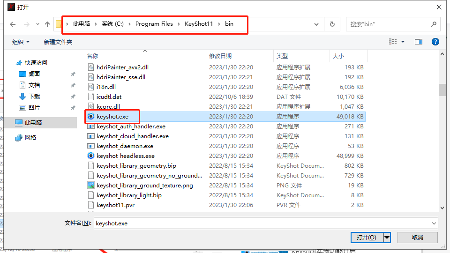The height and width of the screenshot is (253, 450).
Task: Click the file list scroll up arrow
Action: tap(442, 54)
